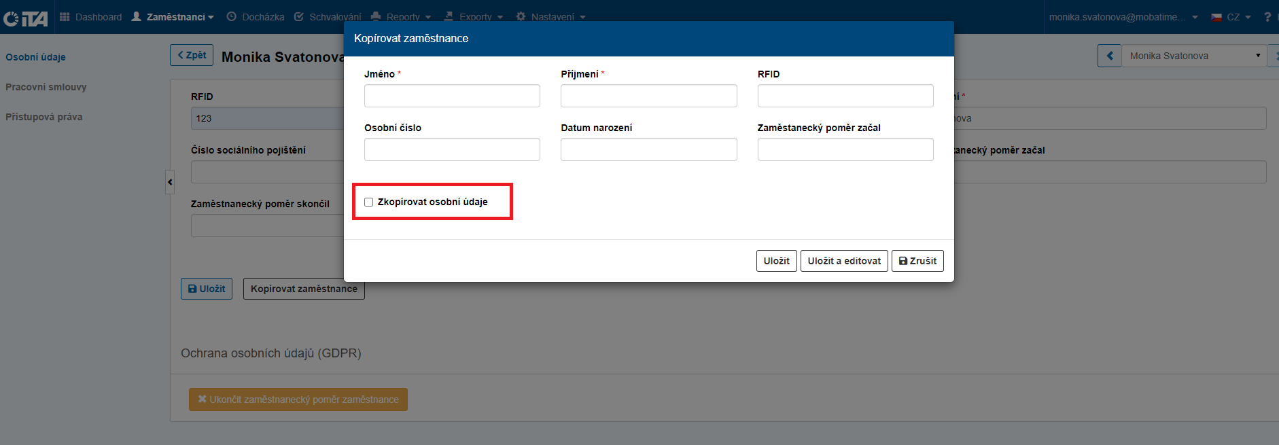
Task: Click the Czech flag language icon
Action: point(1216,17)
